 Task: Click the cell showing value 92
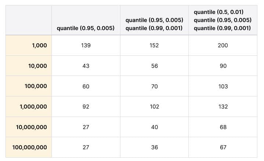tap(86, 107)
